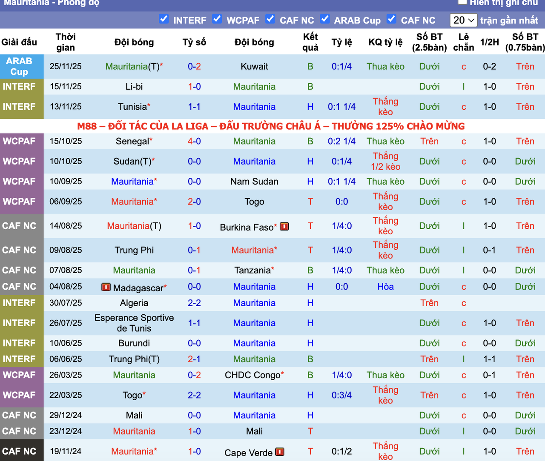Click the 0:3/4 odds in Togo 22/03/25 row
Screen dimensions: 545x461
341,395
